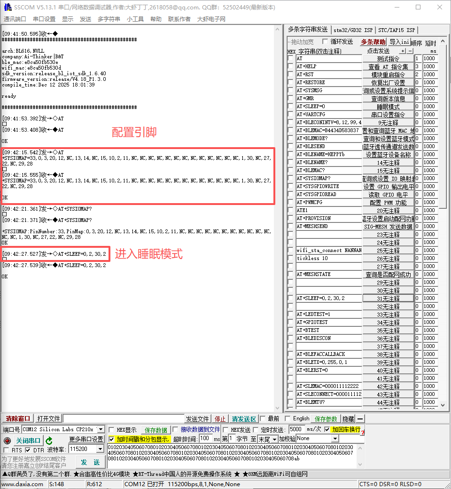Viewport: 451px width, 489px height.
Task: Click 发送文件 button
Action: 197,419
